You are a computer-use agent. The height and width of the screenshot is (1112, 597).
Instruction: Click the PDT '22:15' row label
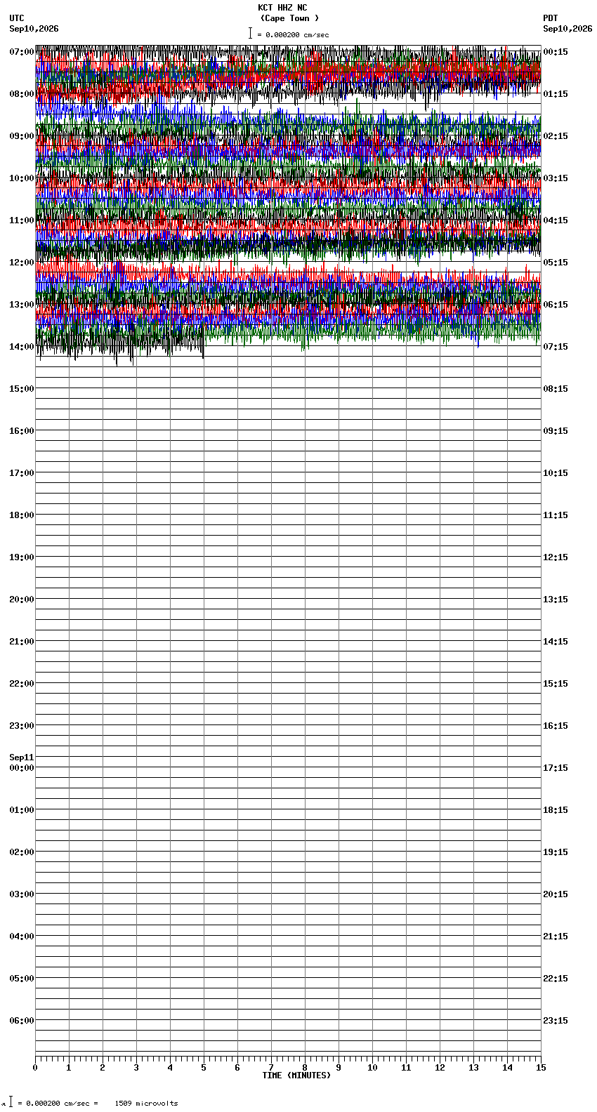click(556, 979)
